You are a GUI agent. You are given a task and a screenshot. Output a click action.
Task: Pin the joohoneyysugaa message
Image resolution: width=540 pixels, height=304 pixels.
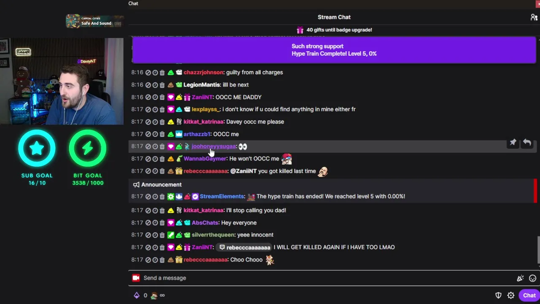pyautogui.click(x=513, y=143)
